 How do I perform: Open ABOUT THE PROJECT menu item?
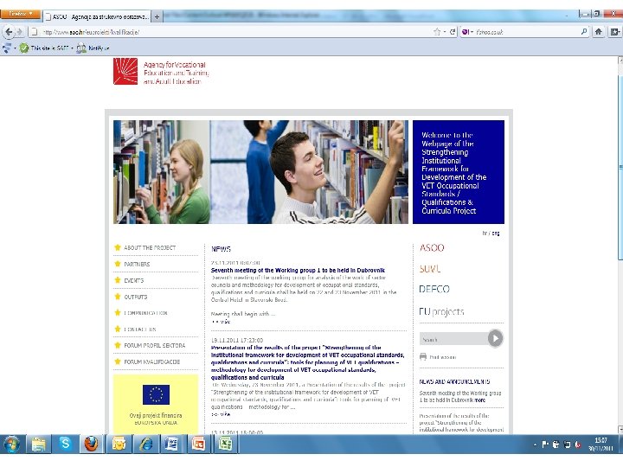pos(150,248)
